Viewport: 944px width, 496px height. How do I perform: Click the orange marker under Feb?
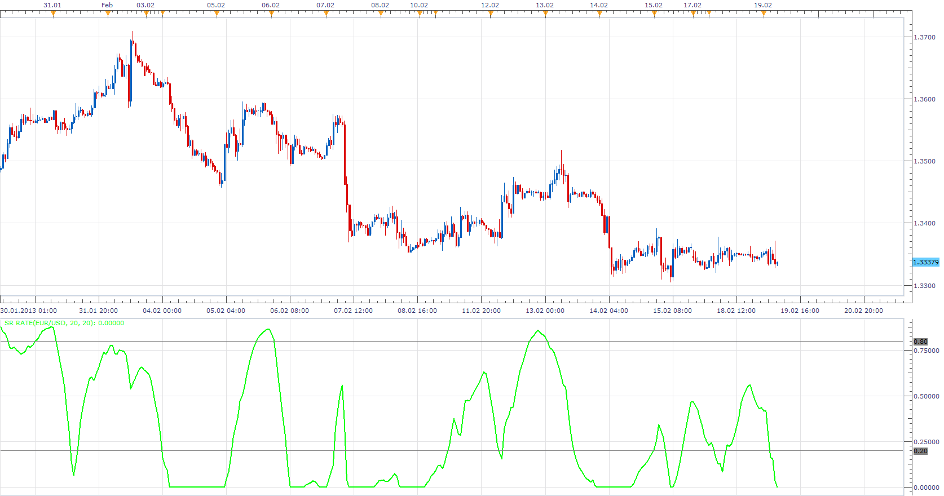[108, 14]
